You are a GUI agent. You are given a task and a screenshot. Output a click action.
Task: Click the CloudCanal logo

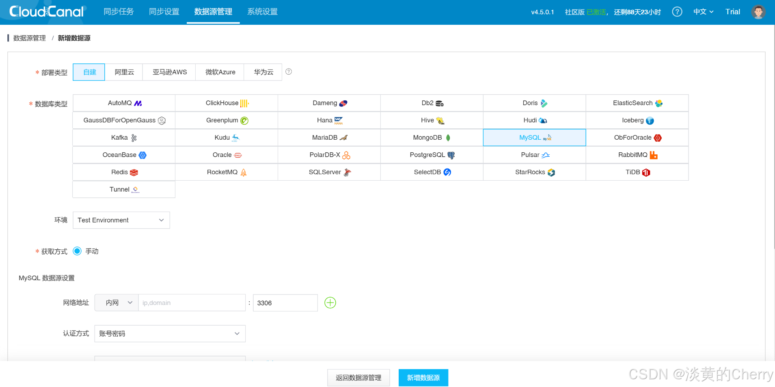(x=47, y=12)
